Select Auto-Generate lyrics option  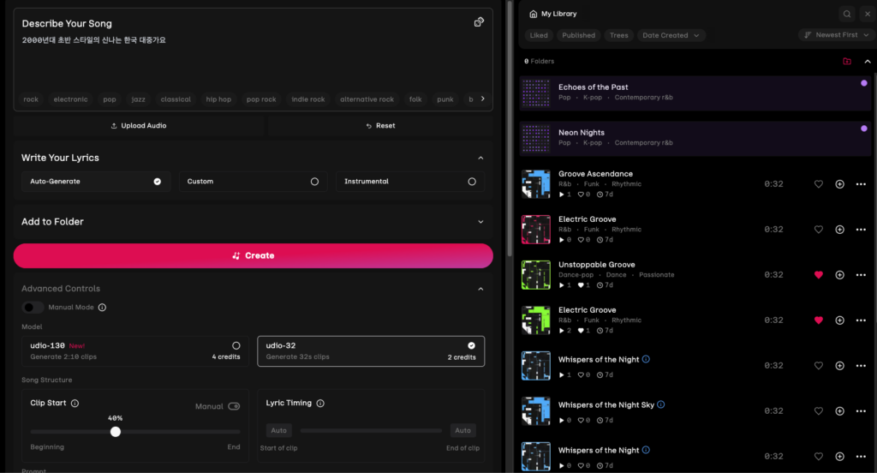pyautogui.click(x=96, y=182)
